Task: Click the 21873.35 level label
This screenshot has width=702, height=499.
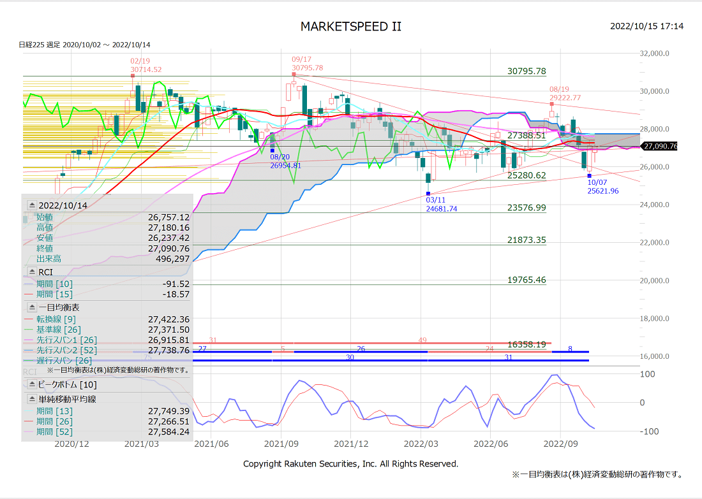Action: click(x=526, y=240)
